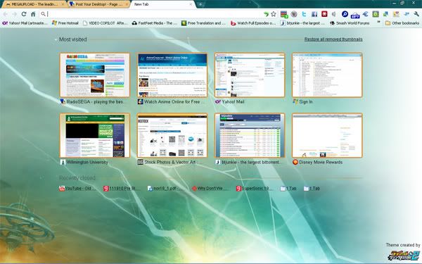Open the red LastPass asterisk extension
This screenshot has height=264, width=422.
[324, 14]
